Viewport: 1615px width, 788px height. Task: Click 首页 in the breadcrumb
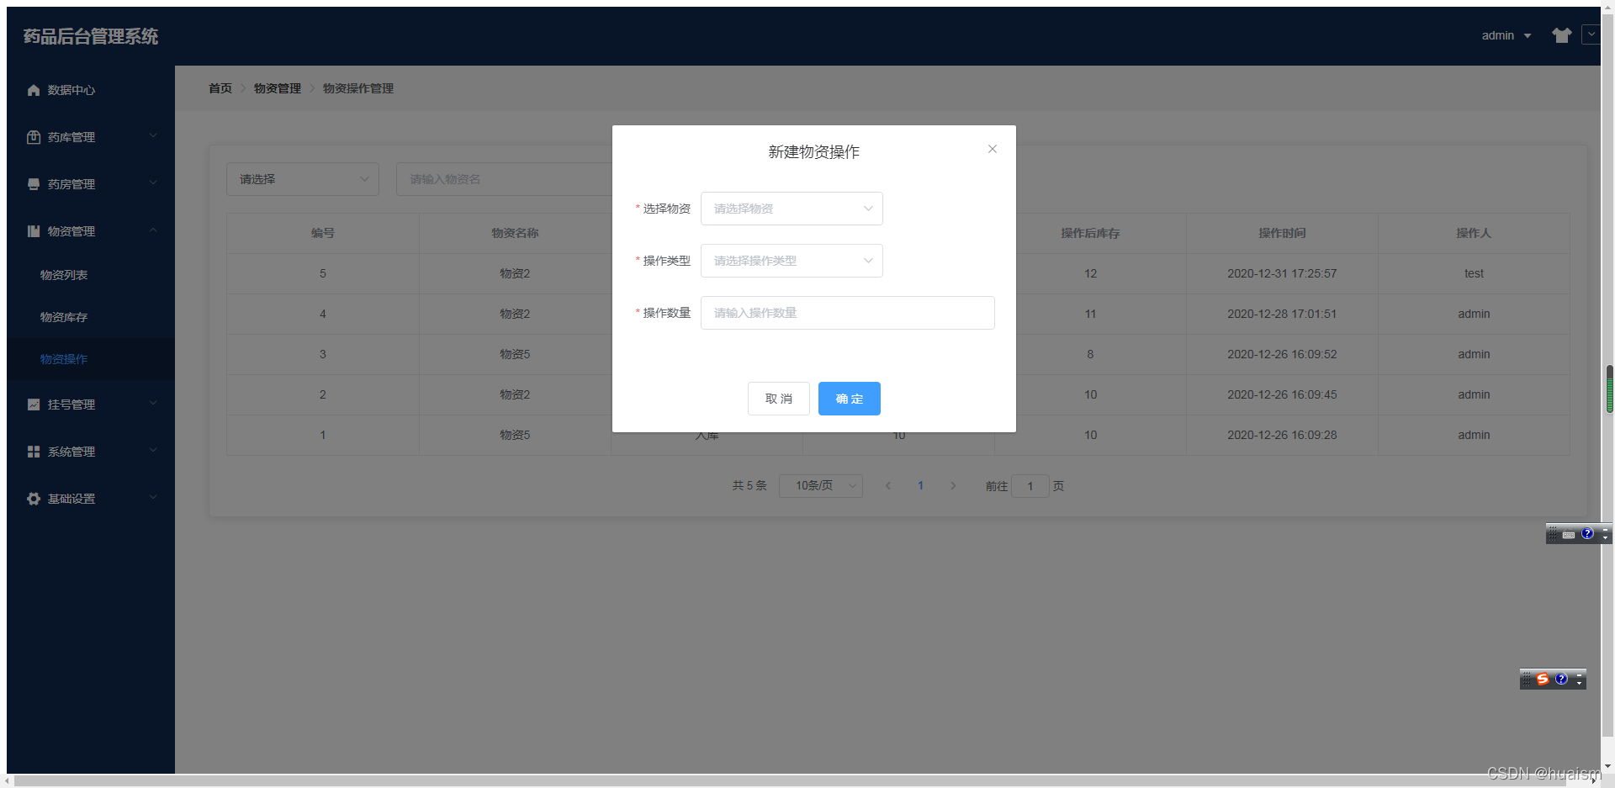coord(220,88)
